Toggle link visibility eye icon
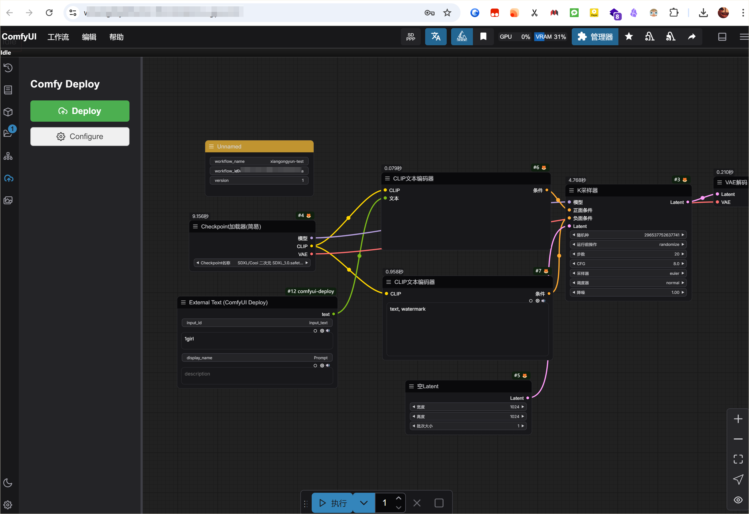 coord(738,500)
